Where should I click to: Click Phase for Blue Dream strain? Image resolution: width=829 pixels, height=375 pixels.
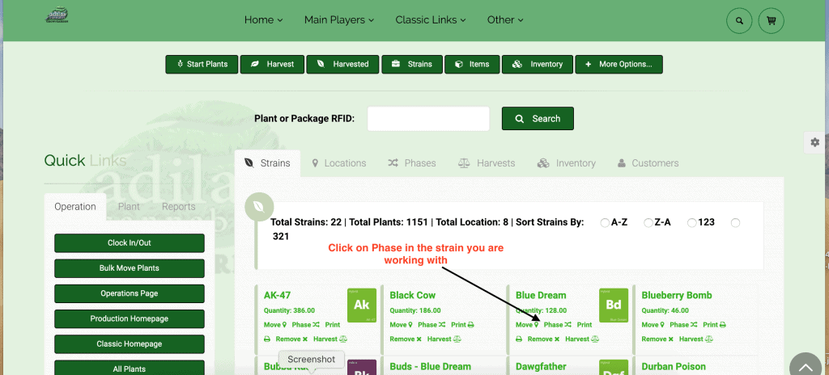click(x=557, y=325)
